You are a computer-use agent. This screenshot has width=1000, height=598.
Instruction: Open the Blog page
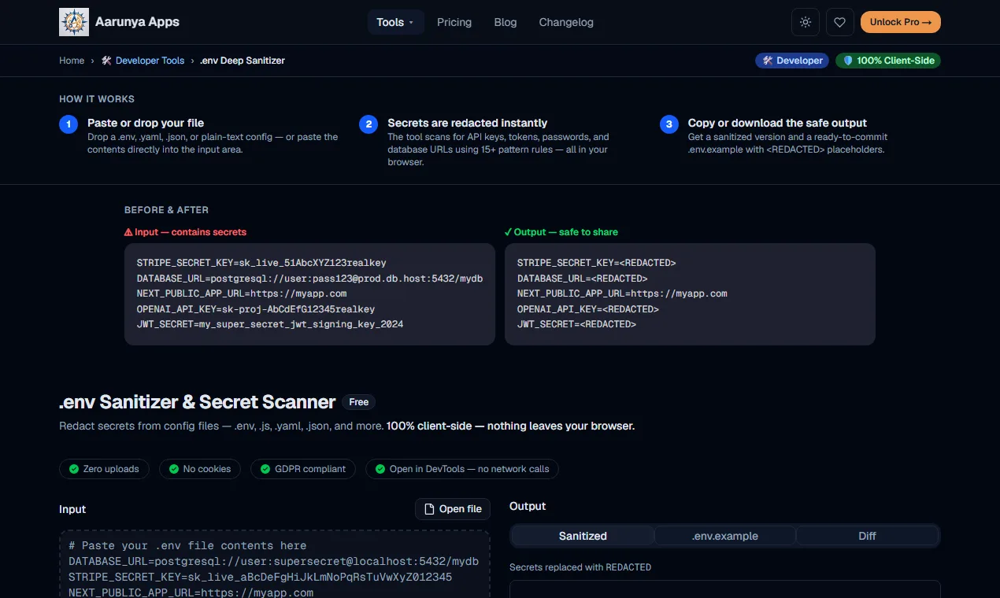point(506,22)
